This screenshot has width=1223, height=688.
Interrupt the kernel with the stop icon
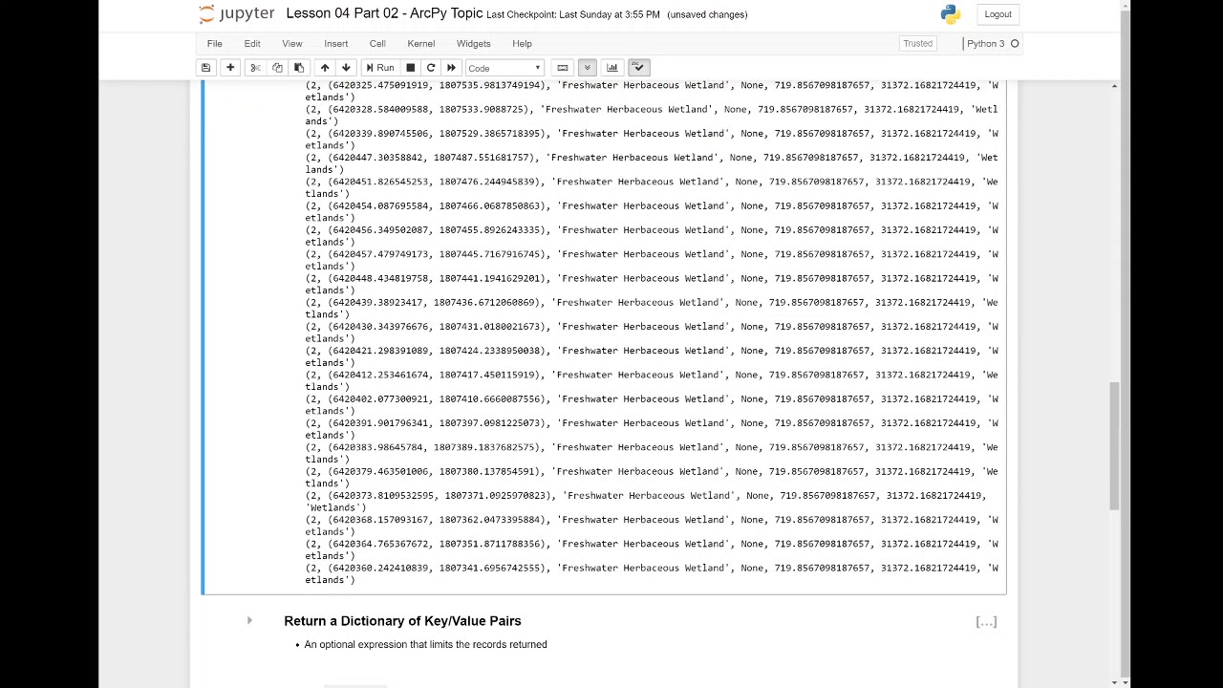pyautogui.click(x=410, y=68)
